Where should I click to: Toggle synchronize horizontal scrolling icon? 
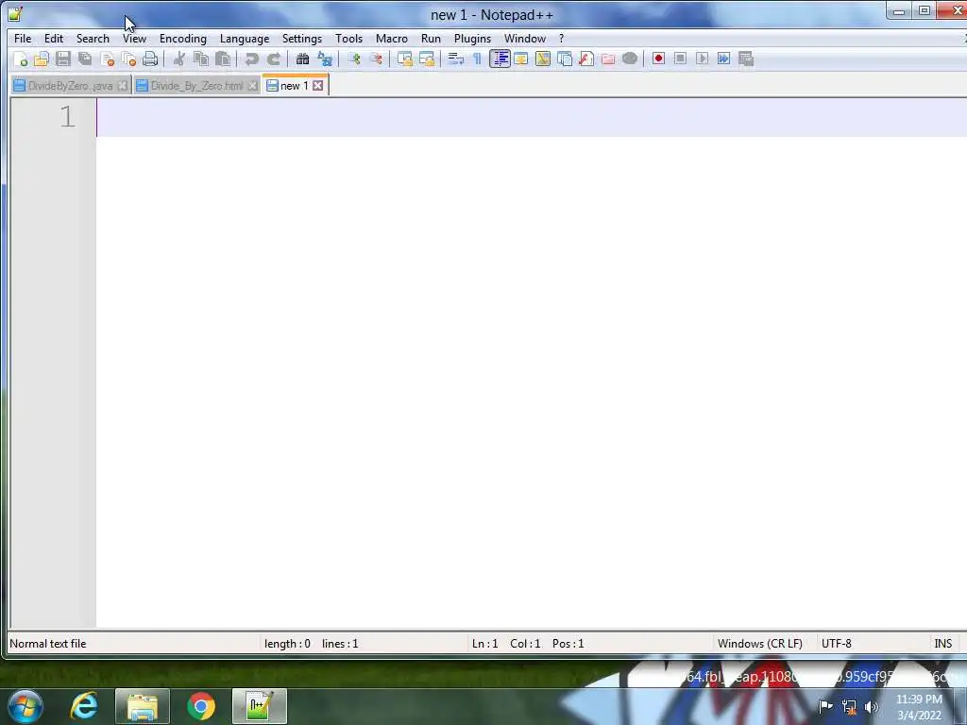click(427, 59)
